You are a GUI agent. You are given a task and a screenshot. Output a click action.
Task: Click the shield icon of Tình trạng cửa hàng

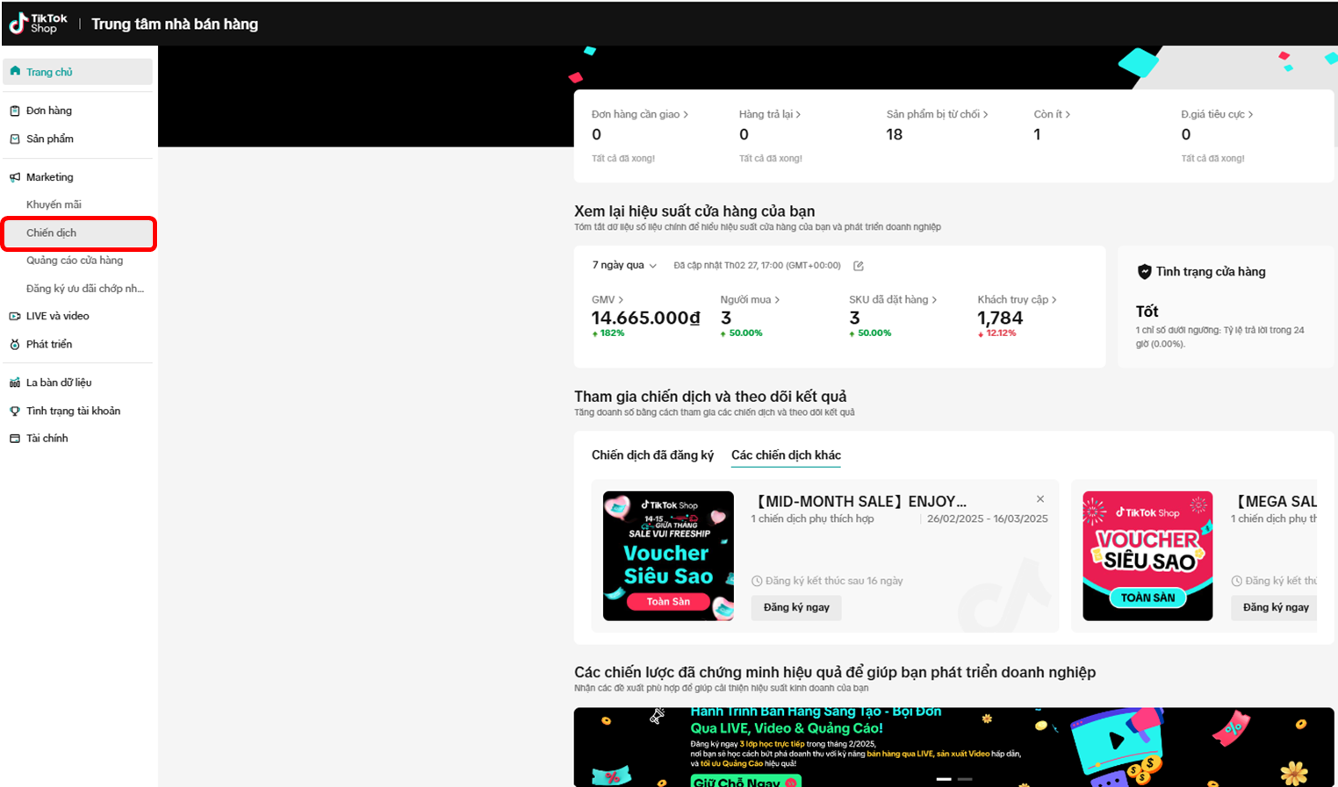pyautogui.click(x=1144, y=272)
